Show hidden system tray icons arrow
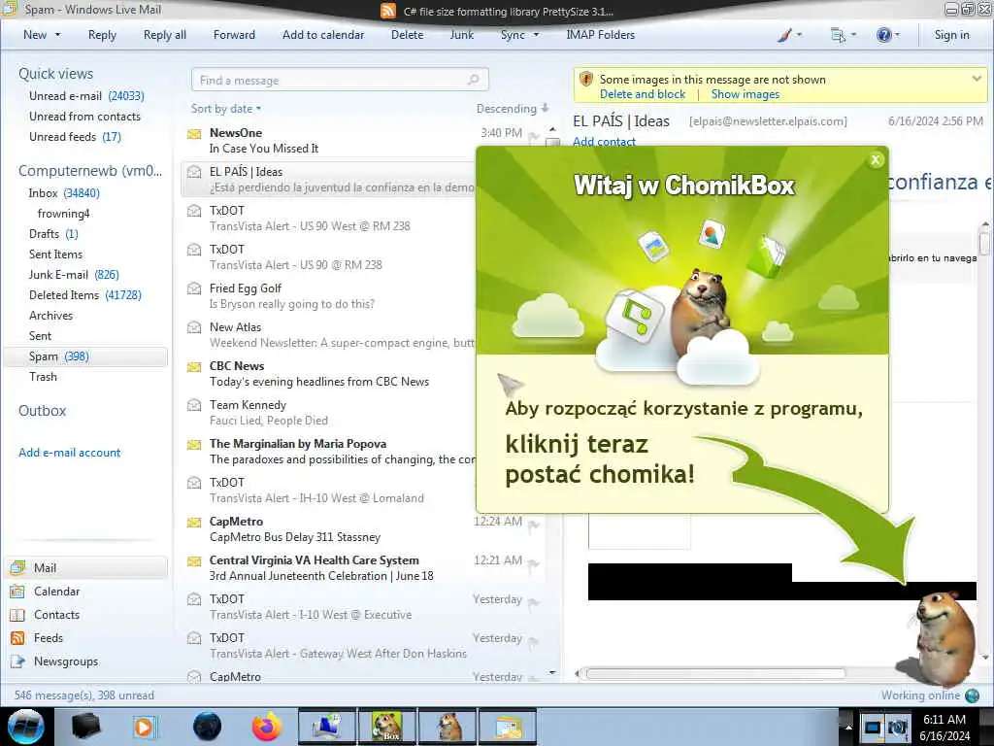This screenshot has width=994, height=746. [x=848, y=727]
